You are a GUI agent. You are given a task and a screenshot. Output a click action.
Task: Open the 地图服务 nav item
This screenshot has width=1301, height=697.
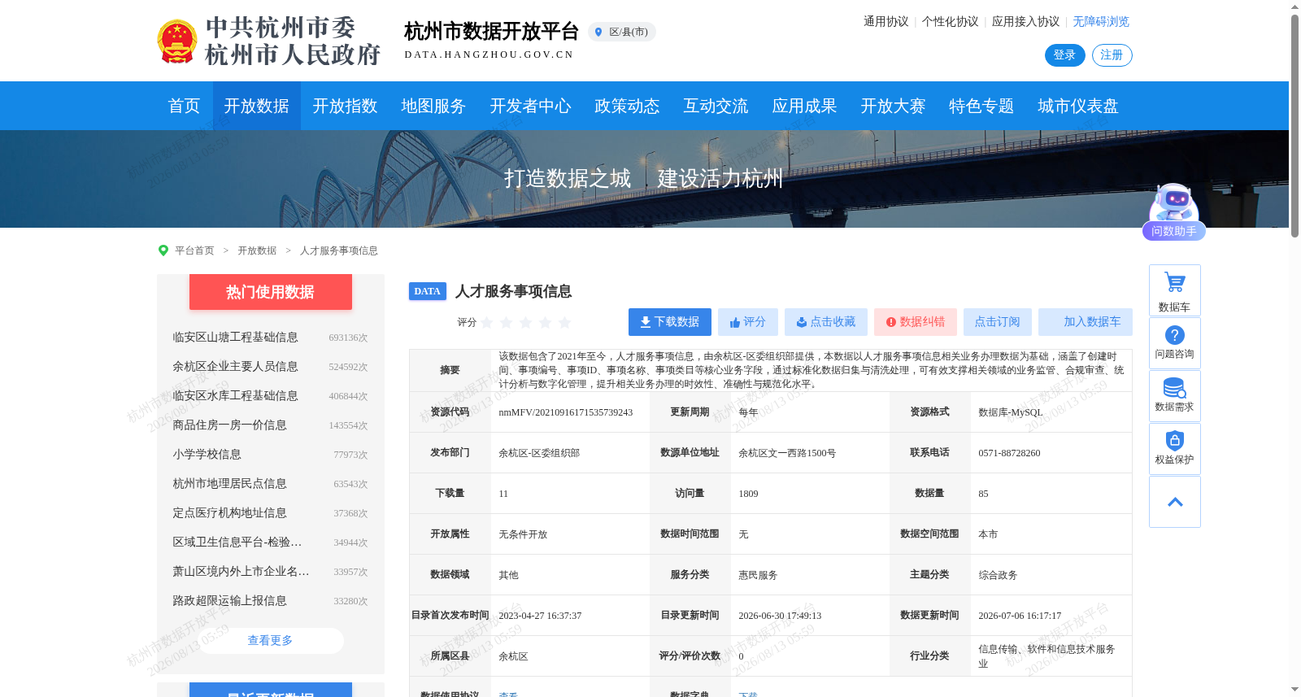[x=433, y=106]
